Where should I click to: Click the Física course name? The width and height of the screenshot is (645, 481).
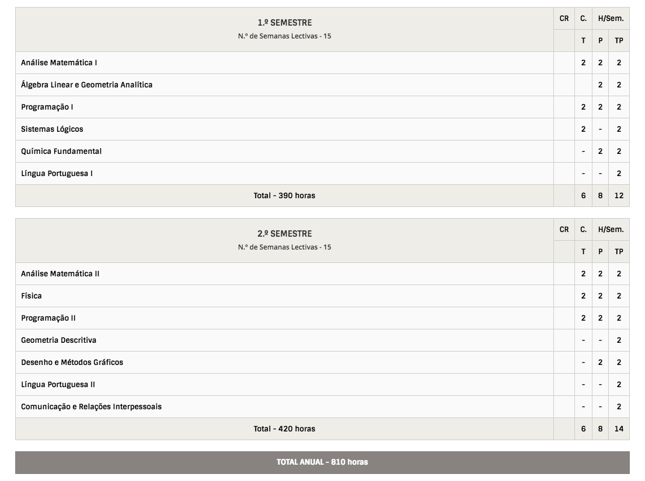tap(32, 296)
